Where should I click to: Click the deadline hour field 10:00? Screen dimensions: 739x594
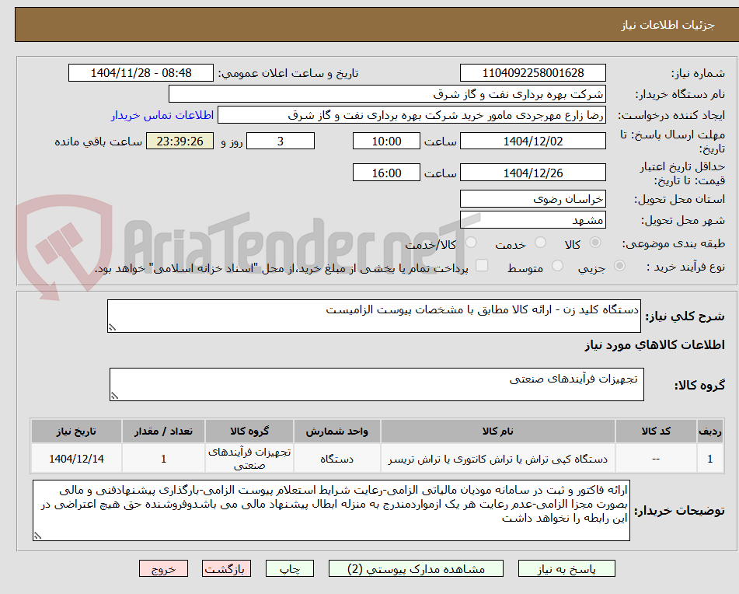pos(386,141)
